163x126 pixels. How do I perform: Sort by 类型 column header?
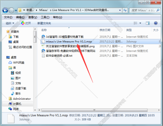pos(129,30)
